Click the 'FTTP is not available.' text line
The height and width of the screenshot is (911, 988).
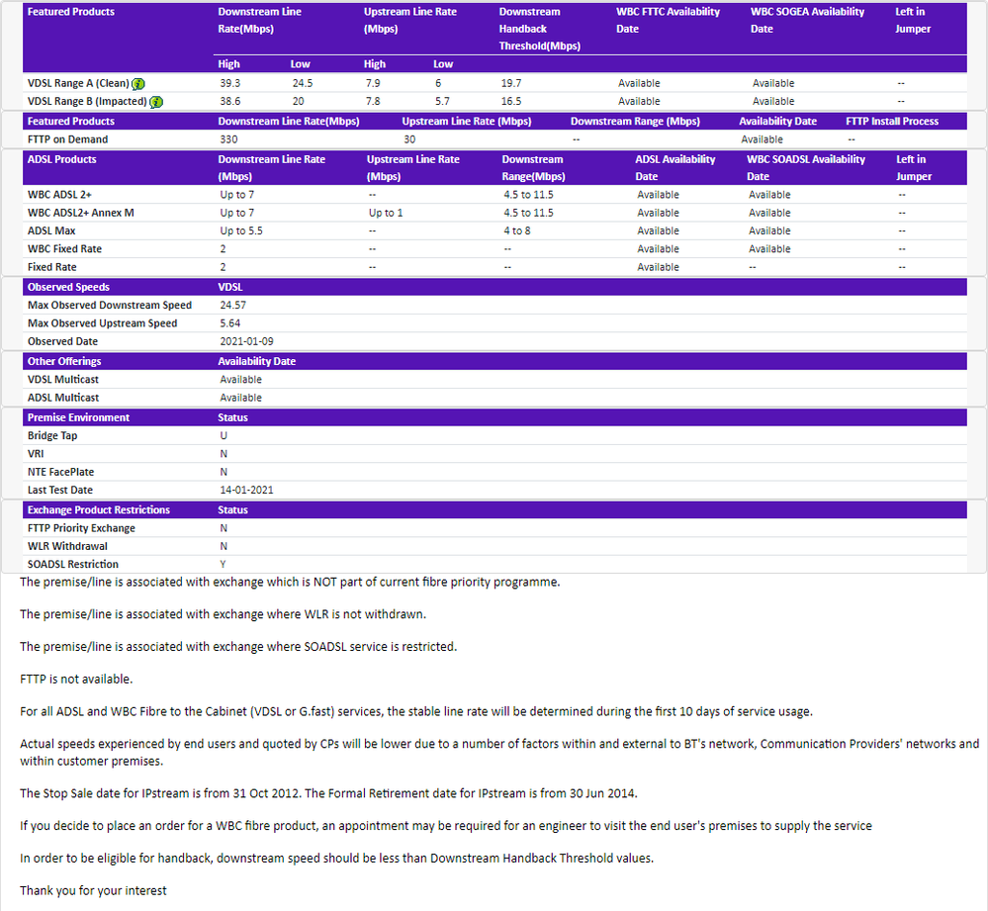(x=76, y=680)
